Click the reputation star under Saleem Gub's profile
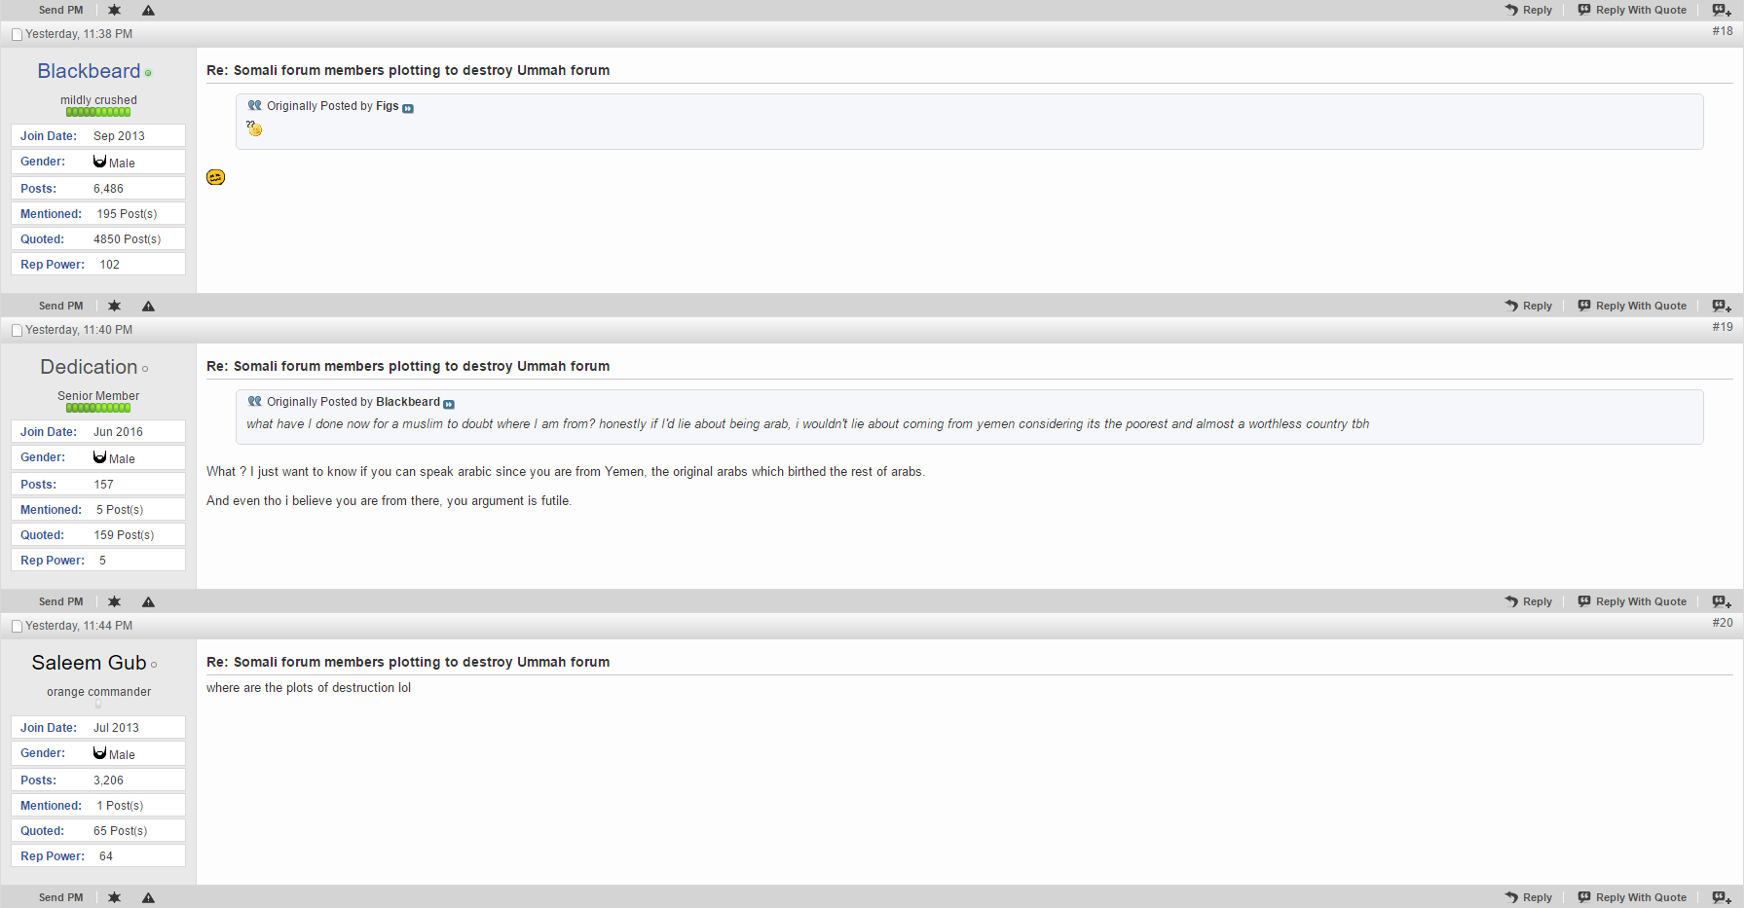 114,897
